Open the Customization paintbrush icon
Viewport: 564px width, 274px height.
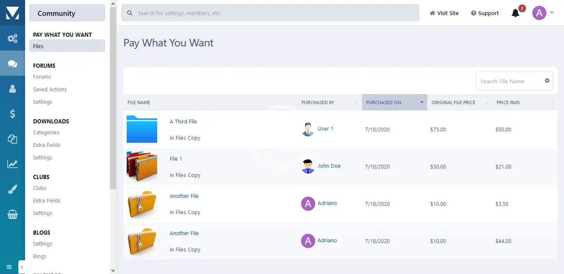coord(13,189)
